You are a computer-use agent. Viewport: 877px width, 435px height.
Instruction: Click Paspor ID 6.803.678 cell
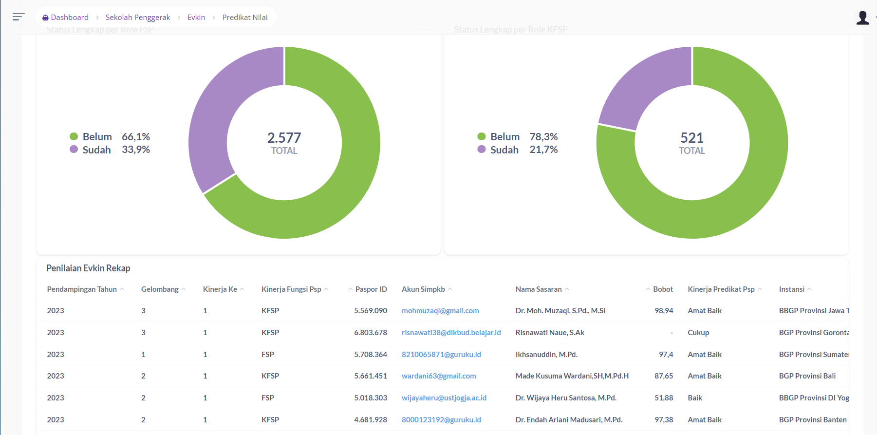point(371,333)
